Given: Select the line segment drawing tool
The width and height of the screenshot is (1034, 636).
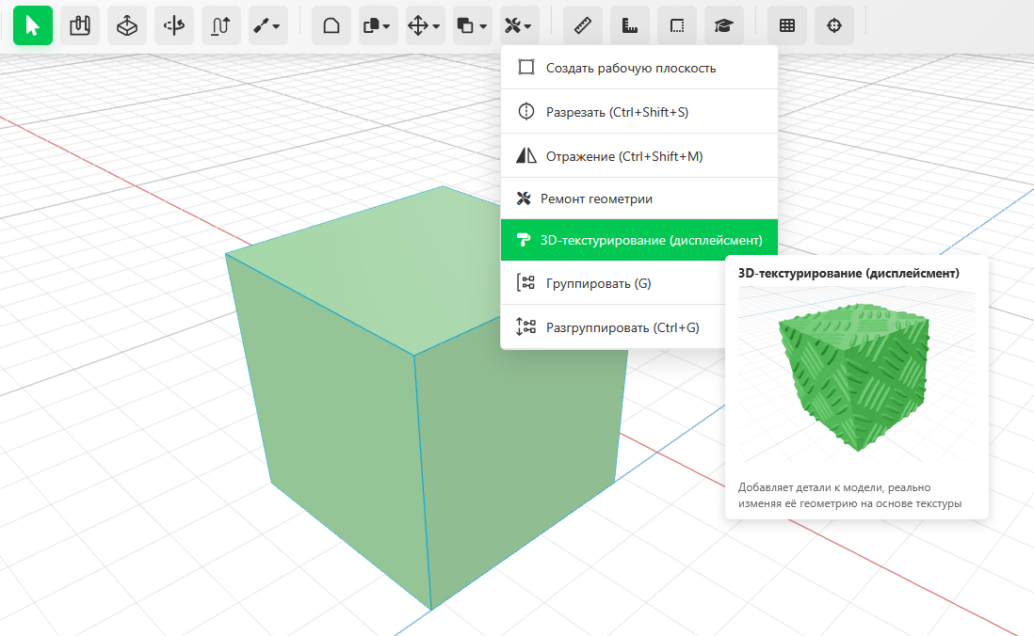Looking at the screenshot, I should [262, 25].
